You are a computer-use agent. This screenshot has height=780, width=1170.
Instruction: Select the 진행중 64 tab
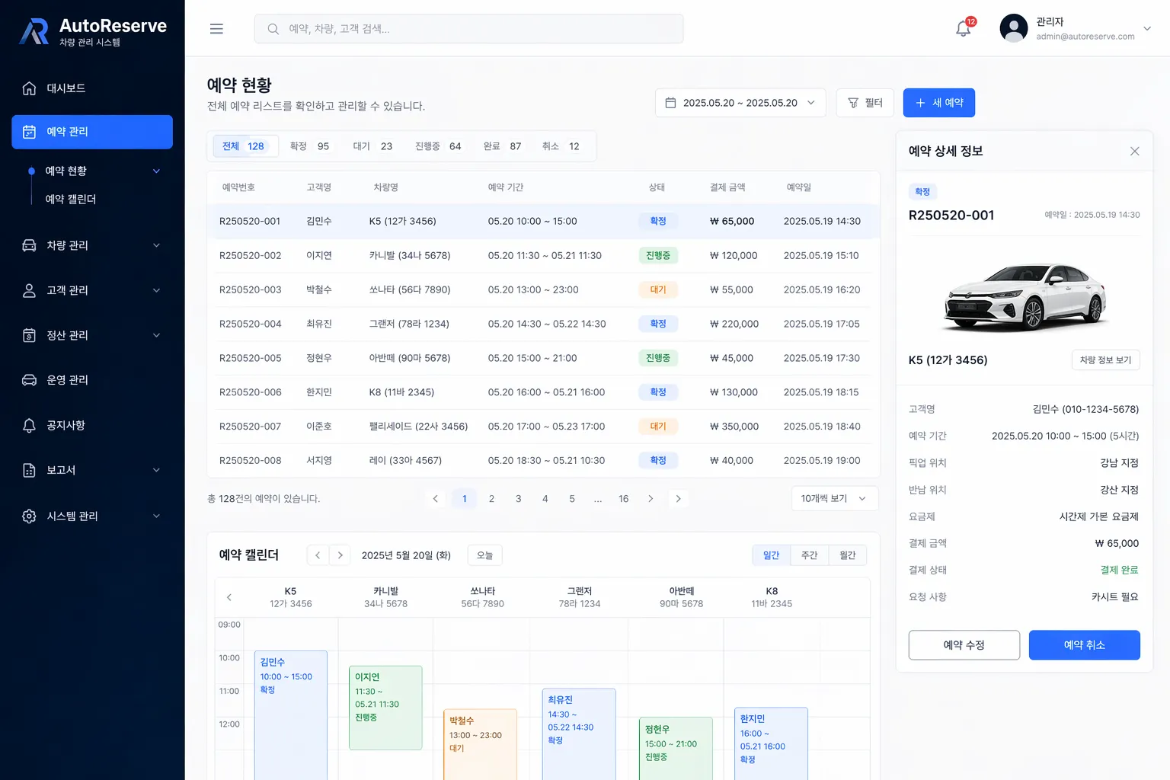[438, 146]
